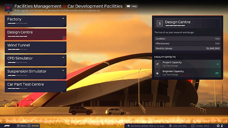Click the Bahrain Grand Prix countdown
The height and width of the screenshot is (128, 228).
[143, 125]
